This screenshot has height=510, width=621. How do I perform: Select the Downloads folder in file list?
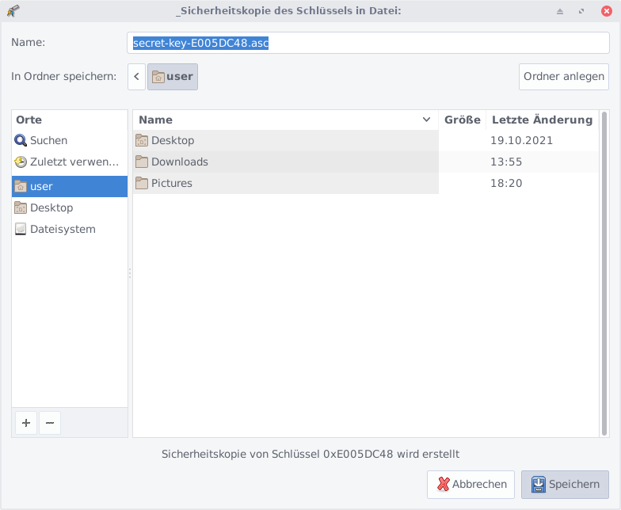coord(179,162)
